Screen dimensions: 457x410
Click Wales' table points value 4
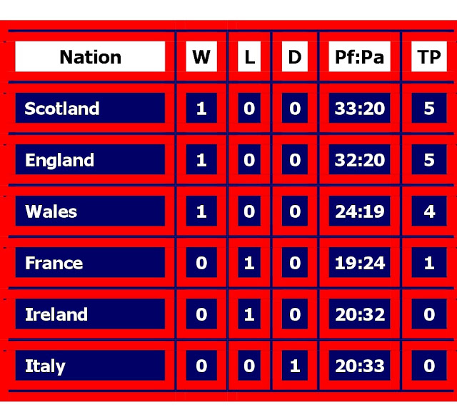pos(429,211)
